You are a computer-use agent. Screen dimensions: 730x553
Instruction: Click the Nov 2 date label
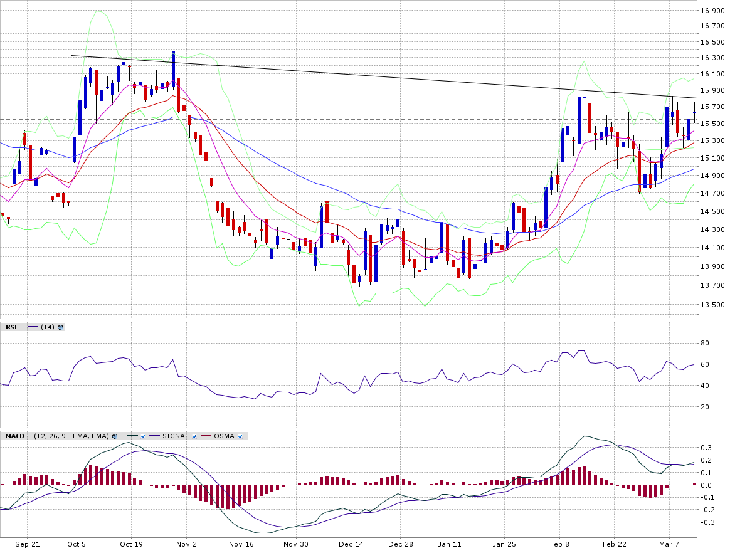[x=186, y=544]
